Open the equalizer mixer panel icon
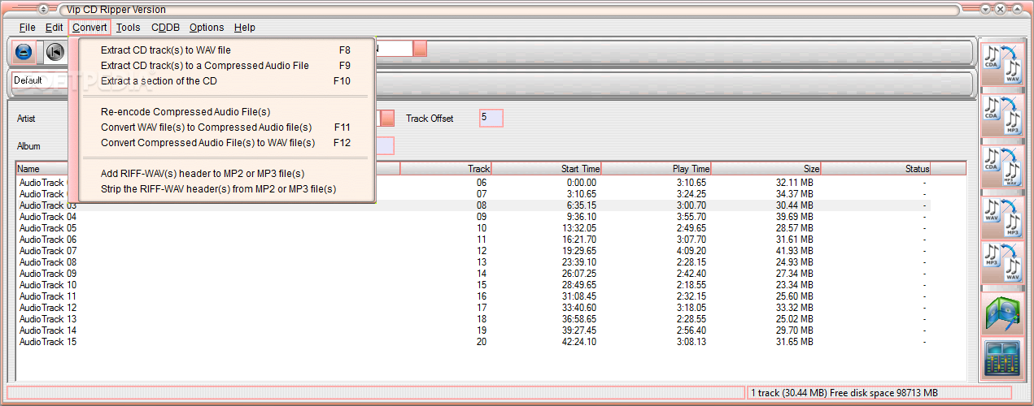The image size is (1034, 406). click(1001, 358)
